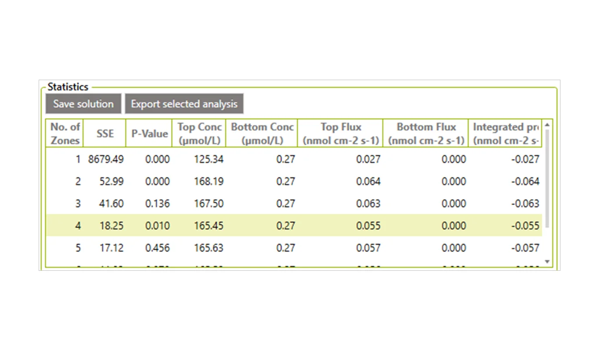
Task: Click scrollbar up arrow in statistics table
Action: coord(547,125)
